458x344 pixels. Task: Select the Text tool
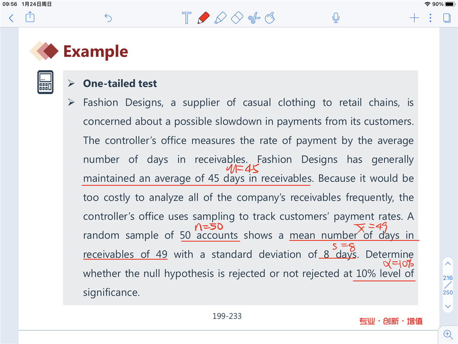click(x=187, y=18)
